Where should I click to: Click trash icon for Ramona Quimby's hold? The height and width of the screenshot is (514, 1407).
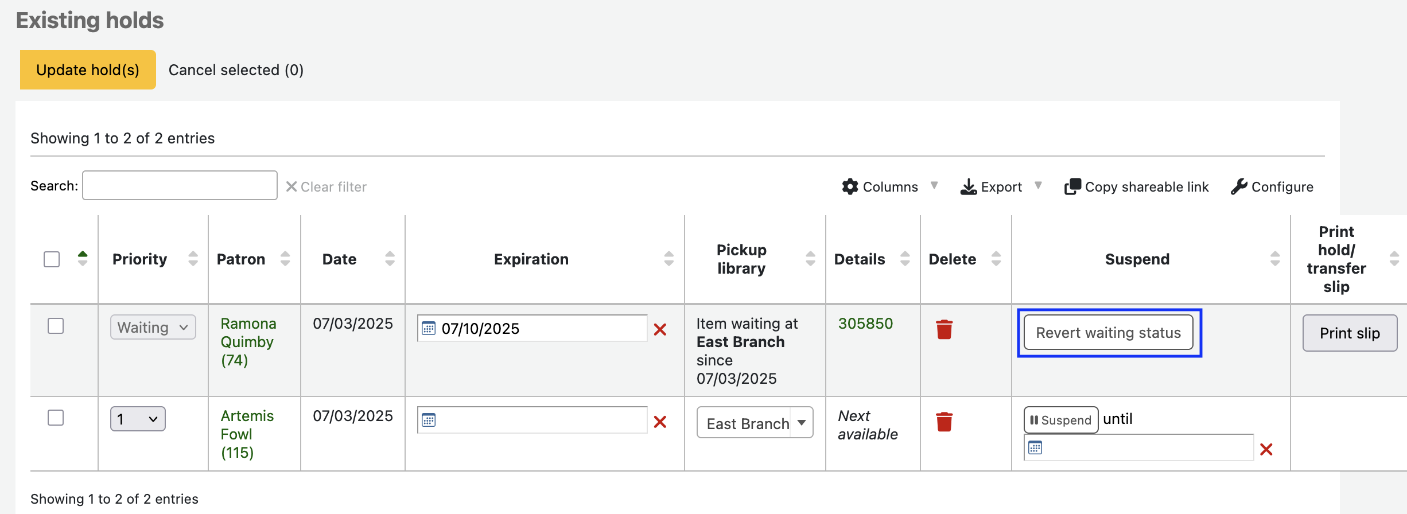click(x=944, y=329)
